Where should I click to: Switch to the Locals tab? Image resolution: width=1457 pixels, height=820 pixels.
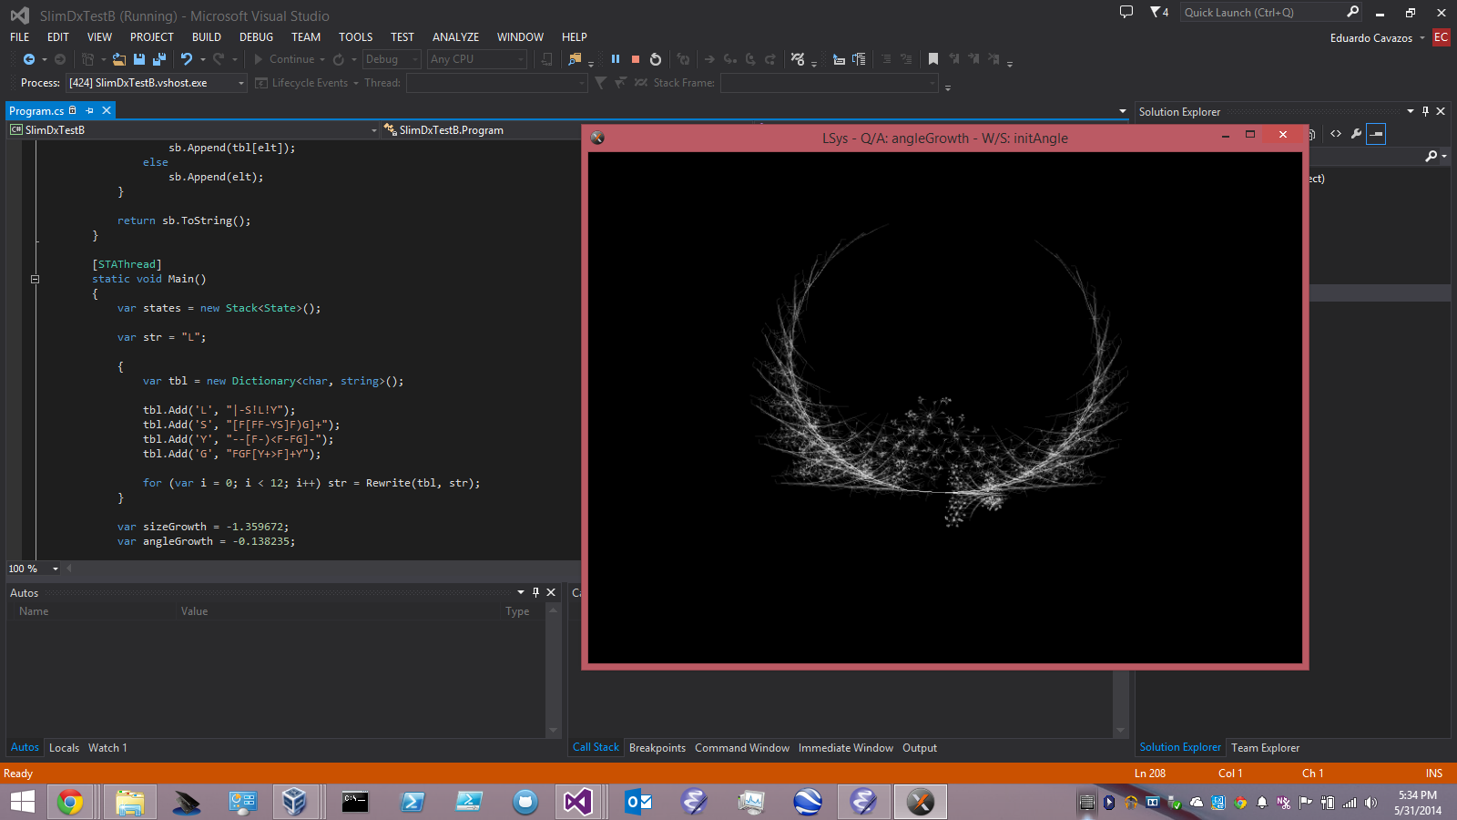pos(64,748)
